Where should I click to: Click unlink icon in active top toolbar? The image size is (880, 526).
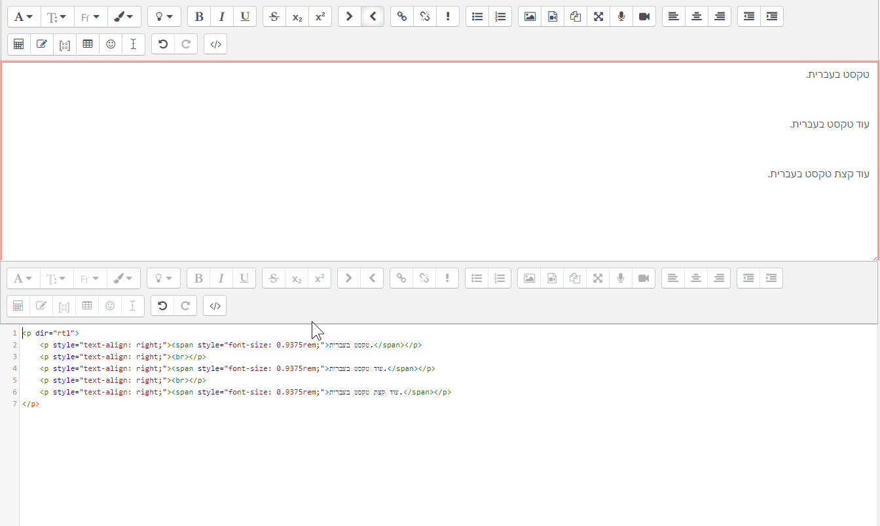pyautogui.click(x=425, y=16)
